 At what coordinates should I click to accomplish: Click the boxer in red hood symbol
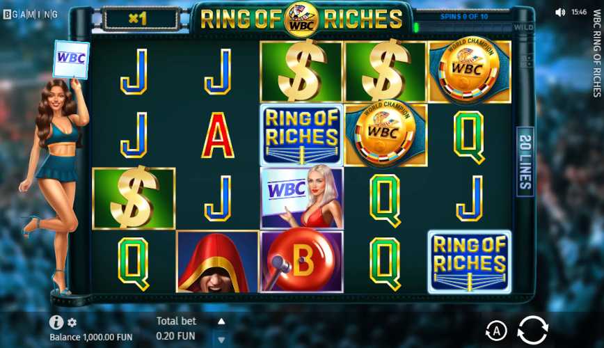coord(217,262)
